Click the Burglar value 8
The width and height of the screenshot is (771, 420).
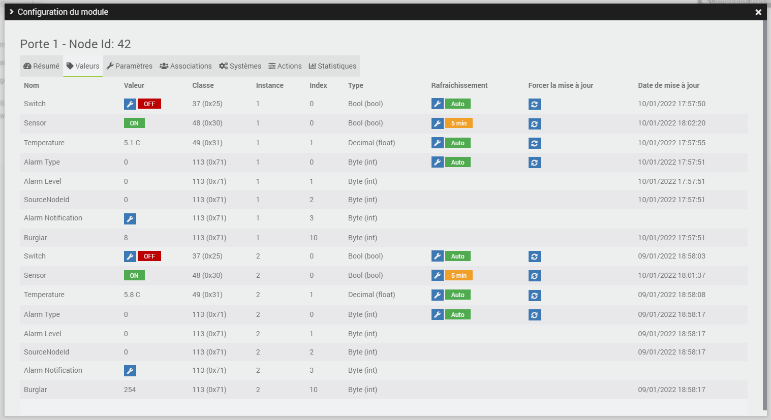[126, 238]
